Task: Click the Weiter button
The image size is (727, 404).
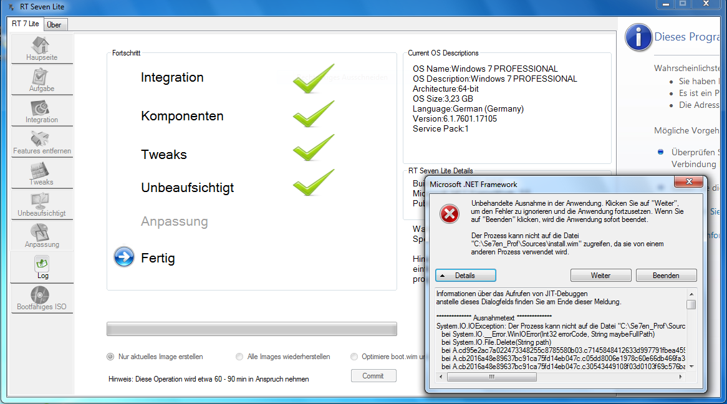Action: [x=600, y=276]
